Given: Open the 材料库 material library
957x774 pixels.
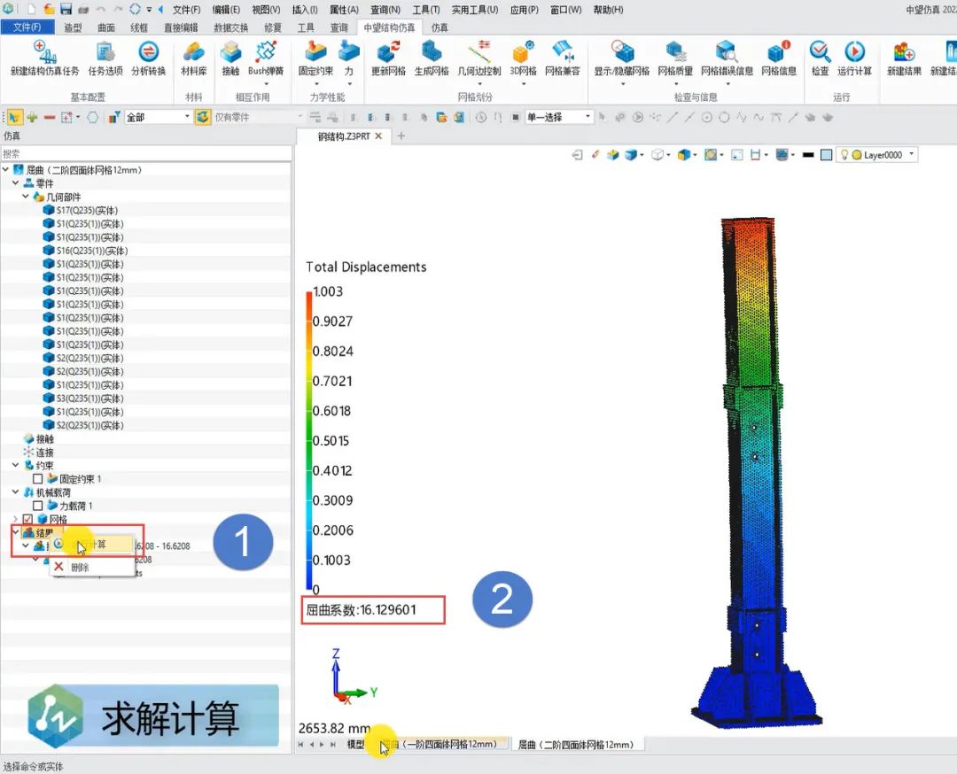Looking at the screenshot, I should [x=194, y=58].
